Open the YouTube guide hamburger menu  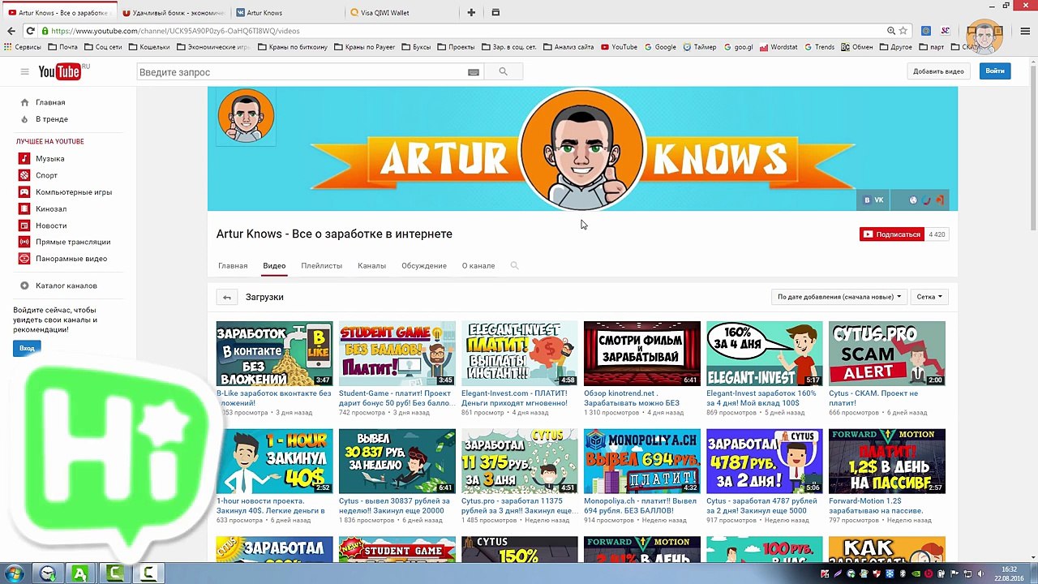tap(24, 72)
